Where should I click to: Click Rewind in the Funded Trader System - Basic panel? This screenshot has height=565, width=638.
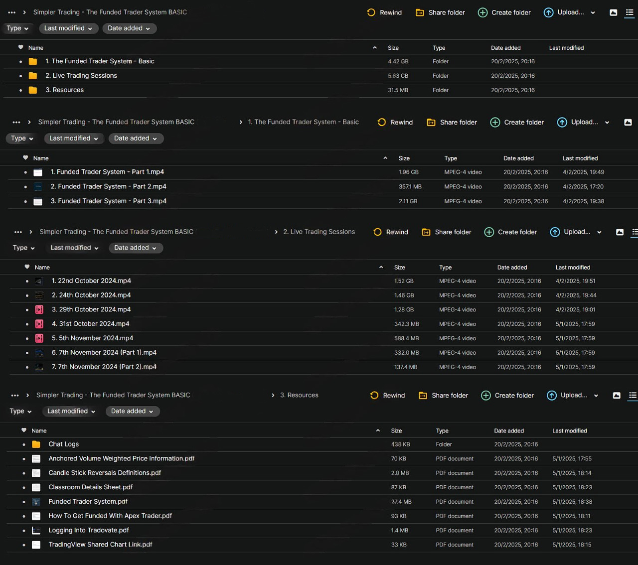coord(395,122)
